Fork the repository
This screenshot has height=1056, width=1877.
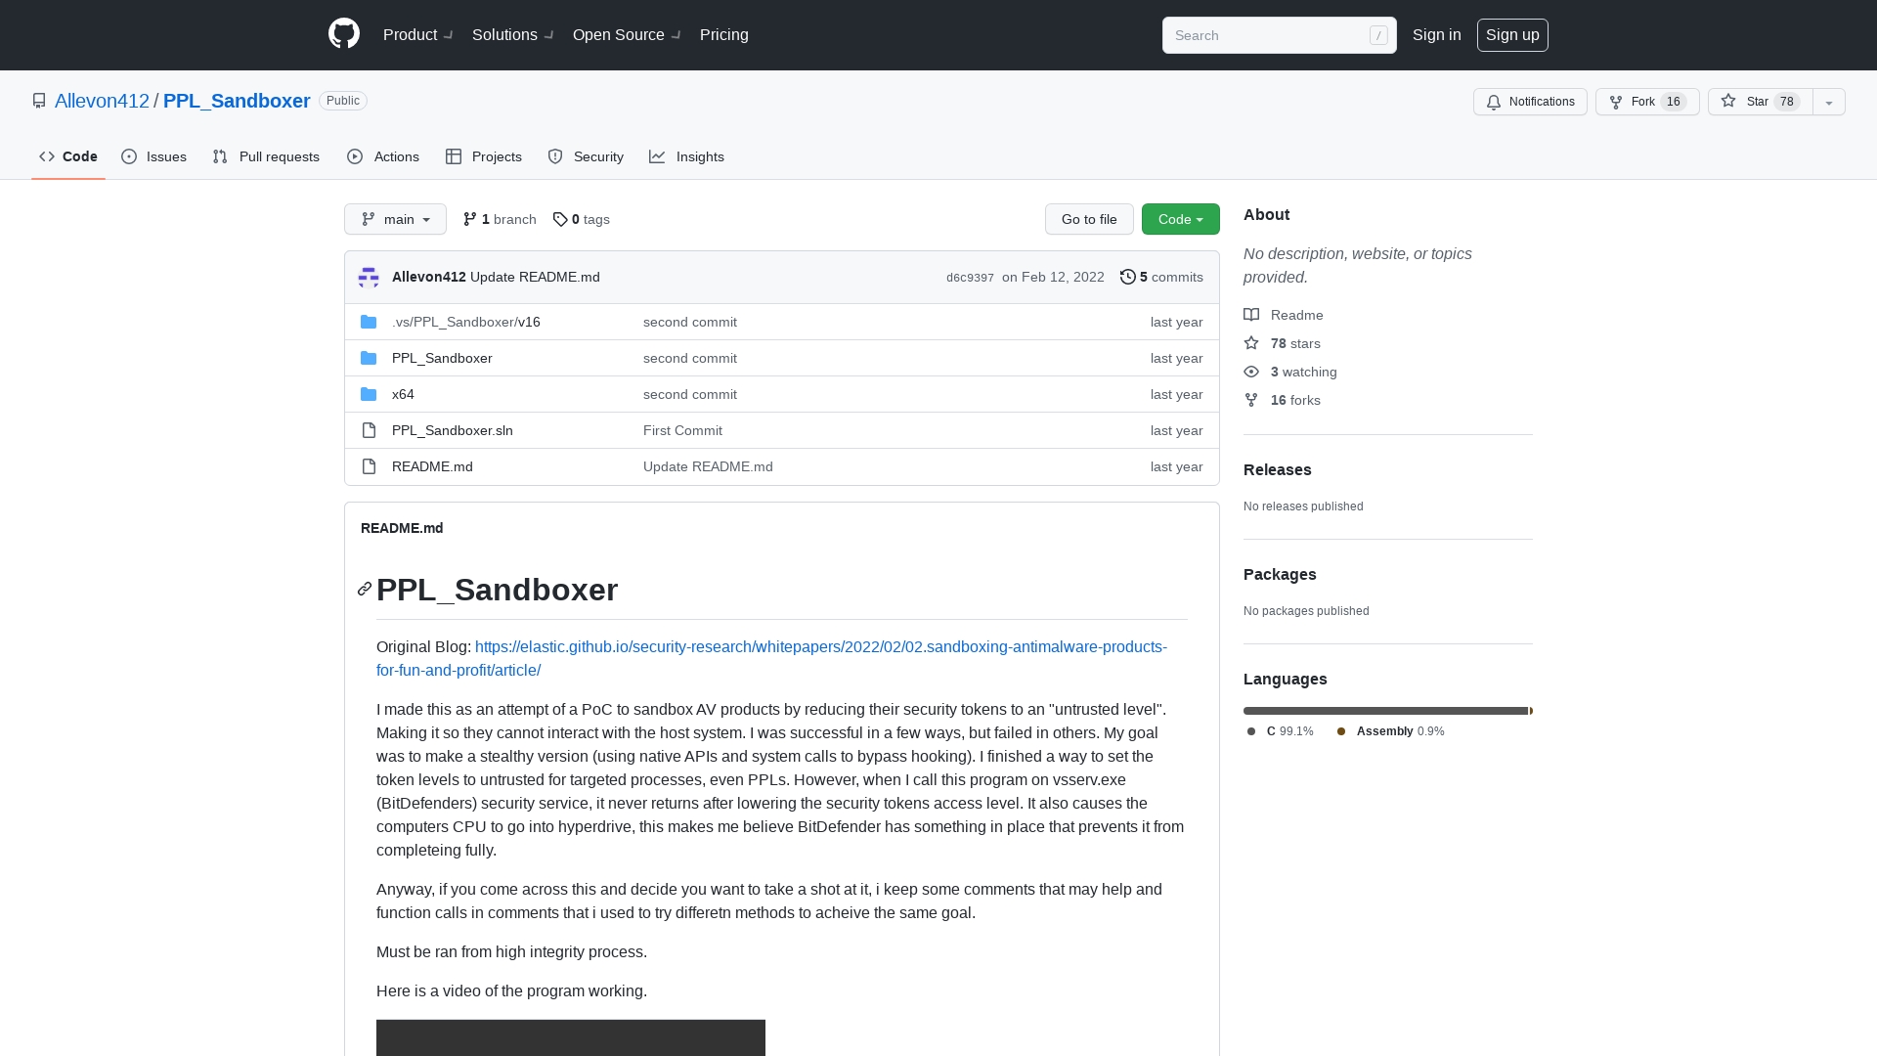[1647, 102]
